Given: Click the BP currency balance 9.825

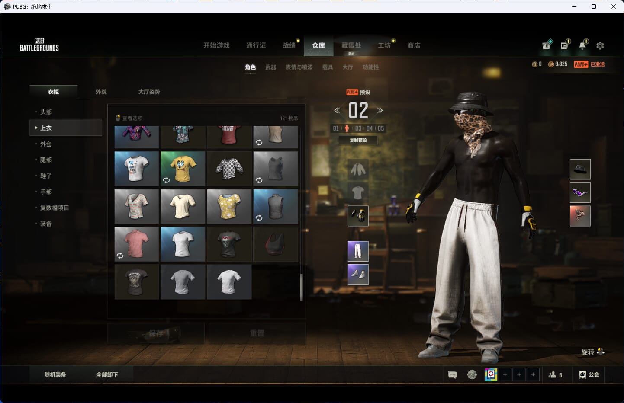Looking at the screenshot, I should 558,64.
